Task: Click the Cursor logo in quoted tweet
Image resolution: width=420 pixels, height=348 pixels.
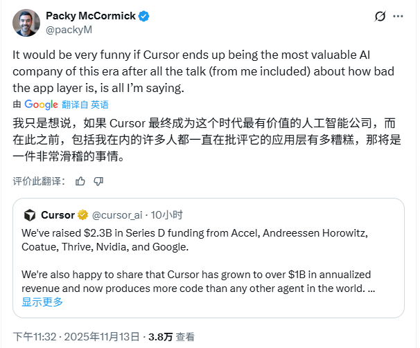Action: (29, 214)
